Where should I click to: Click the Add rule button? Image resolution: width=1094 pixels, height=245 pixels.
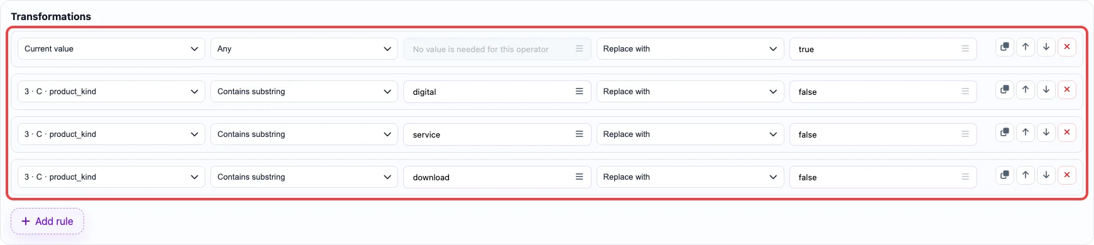[x=47, y=221]
